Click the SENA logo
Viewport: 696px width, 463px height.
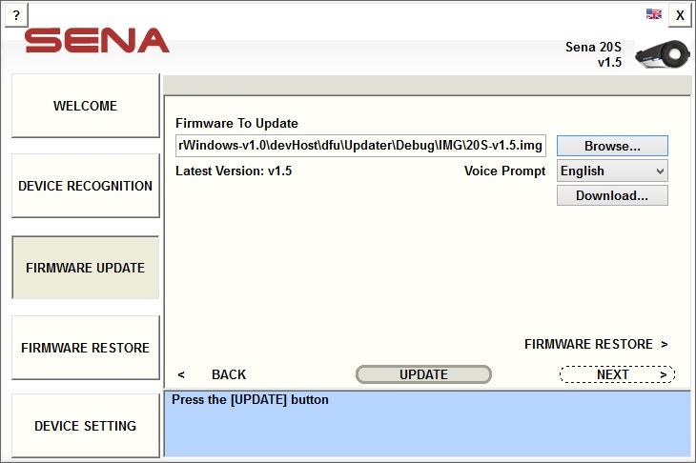tap(97, 40)
